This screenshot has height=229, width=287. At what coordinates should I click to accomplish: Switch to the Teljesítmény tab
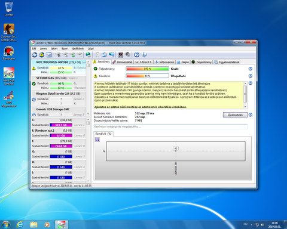tap(201, 62)
